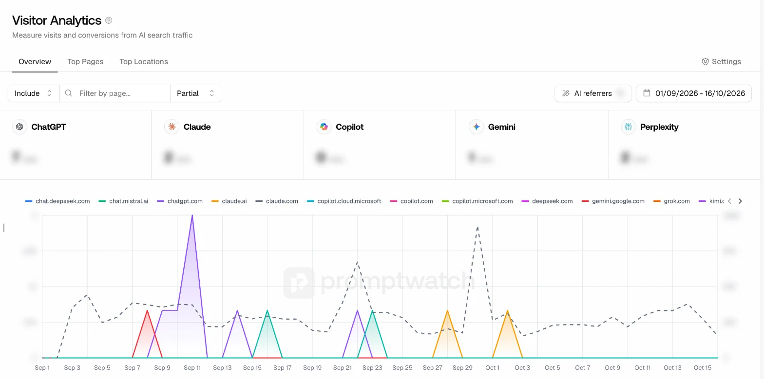Click the Copilot label in the summary card
764x379 pixels.
coord(349,127)
